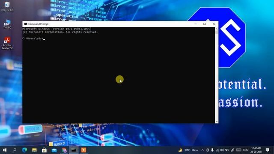Maximize the Command Prompt window
The height and width of the screenshot is (154, 274).
[x=205, y=24]
